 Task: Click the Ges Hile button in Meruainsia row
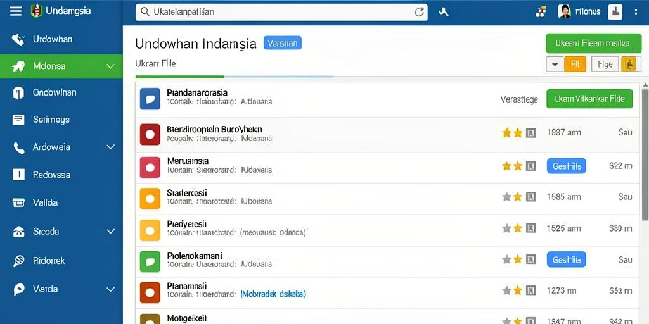tap(566, 166)
